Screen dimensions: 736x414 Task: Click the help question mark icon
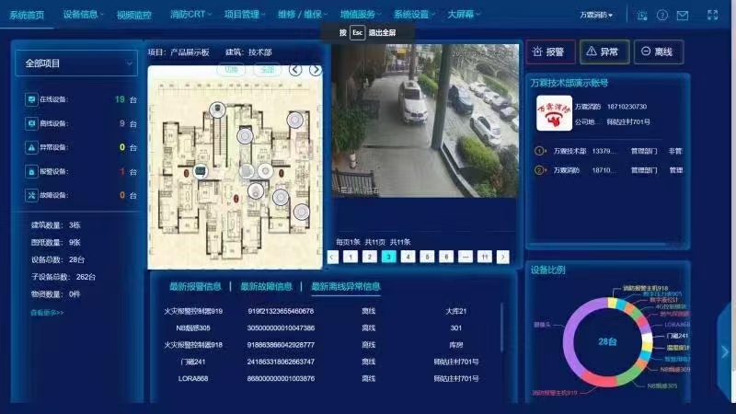(x=662, y=15)
